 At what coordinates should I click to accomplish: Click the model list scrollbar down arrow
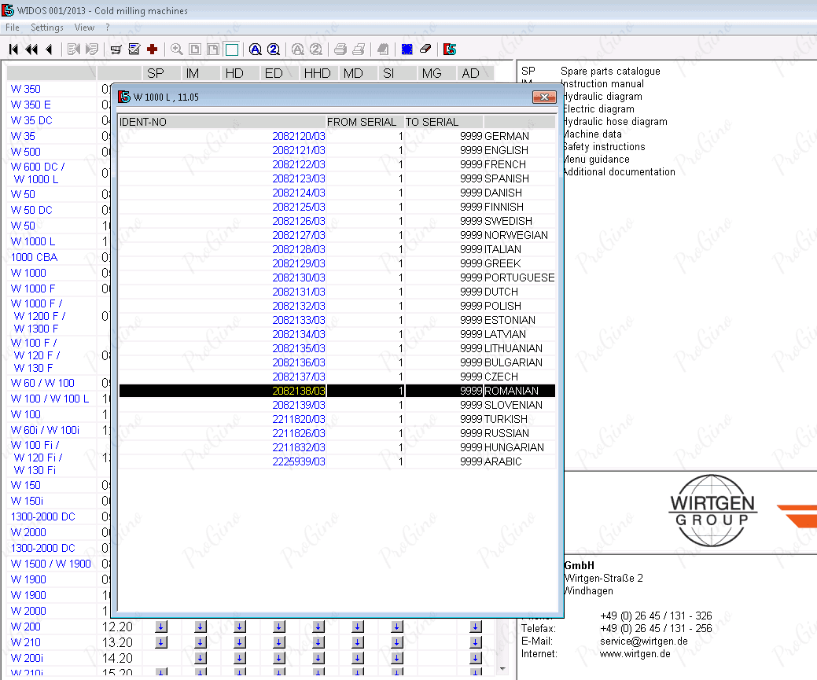point(503,669)
